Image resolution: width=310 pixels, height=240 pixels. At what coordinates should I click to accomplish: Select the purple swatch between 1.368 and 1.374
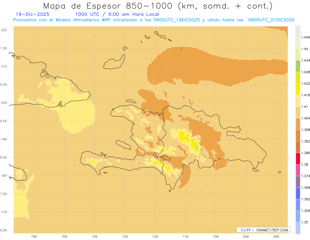[x=298, y=182]
